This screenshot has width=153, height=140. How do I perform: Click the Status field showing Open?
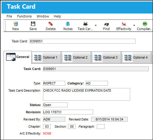55,105
